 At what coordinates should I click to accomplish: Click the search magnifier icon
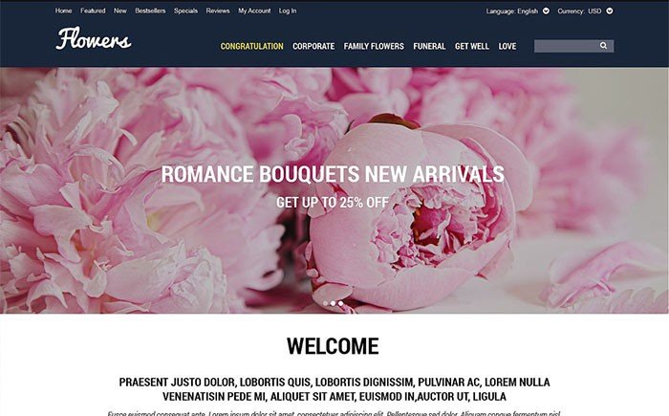[x=603, y=45]
